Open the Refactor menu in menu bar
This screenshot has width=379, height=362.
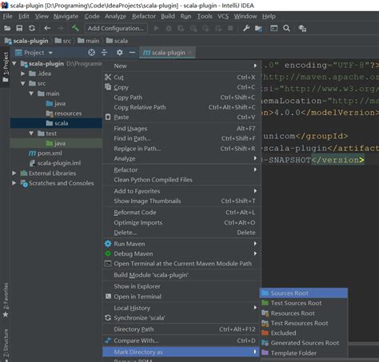click(144, 17)
